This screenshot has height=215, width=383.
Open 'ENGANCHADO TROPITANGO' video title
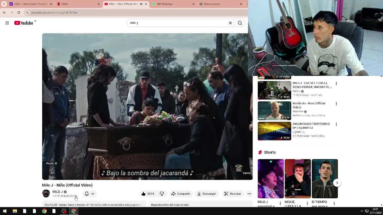(x=311, y=126)
